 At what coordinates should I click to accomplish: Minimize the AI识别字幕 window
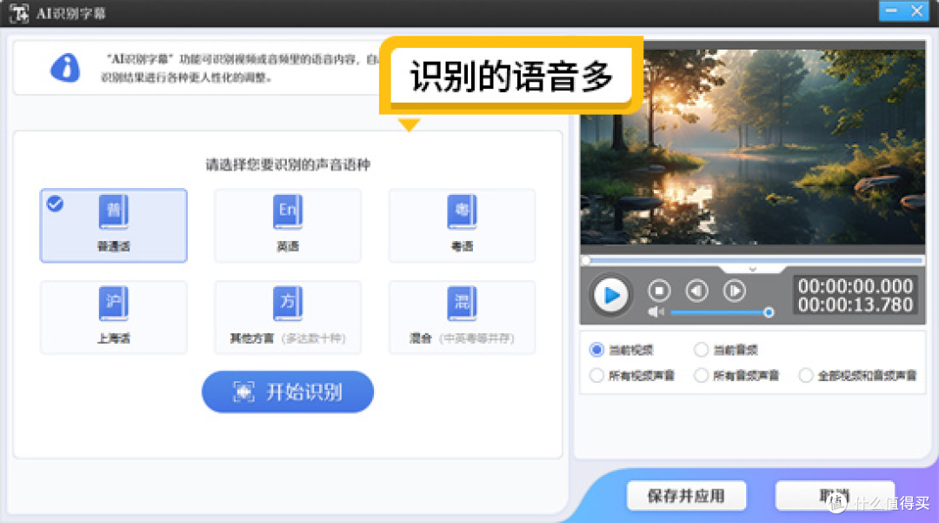point(892,10)
